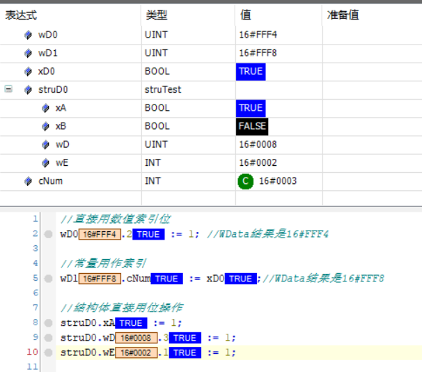This screenshot has height=372, width=422.
Task: Select the wD1 variable name
Action: [x=48, y=54]
